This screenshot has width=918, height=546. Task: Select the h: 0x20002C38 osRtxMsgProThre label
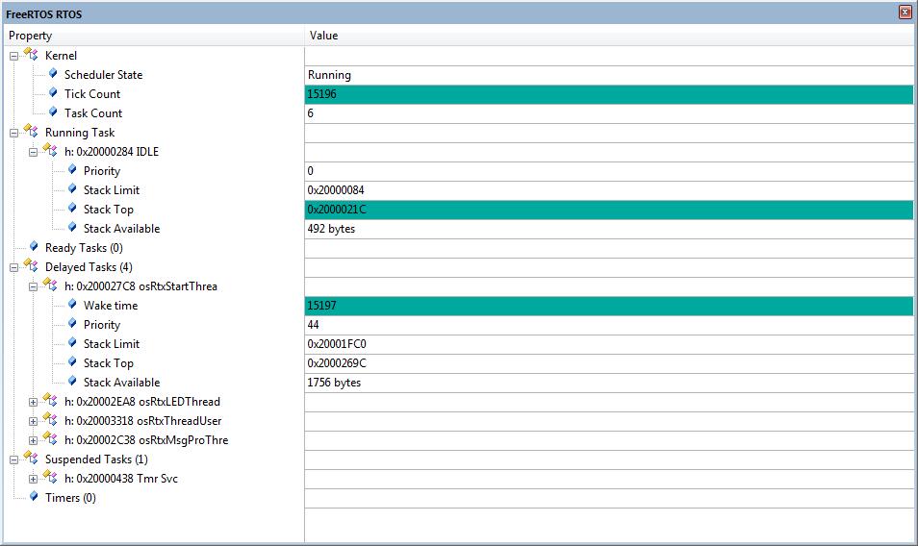coord(146,441)
